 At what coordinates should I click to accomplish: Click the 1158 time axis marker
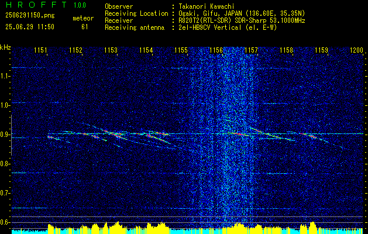pyautogui.click(x=286, y=50)
